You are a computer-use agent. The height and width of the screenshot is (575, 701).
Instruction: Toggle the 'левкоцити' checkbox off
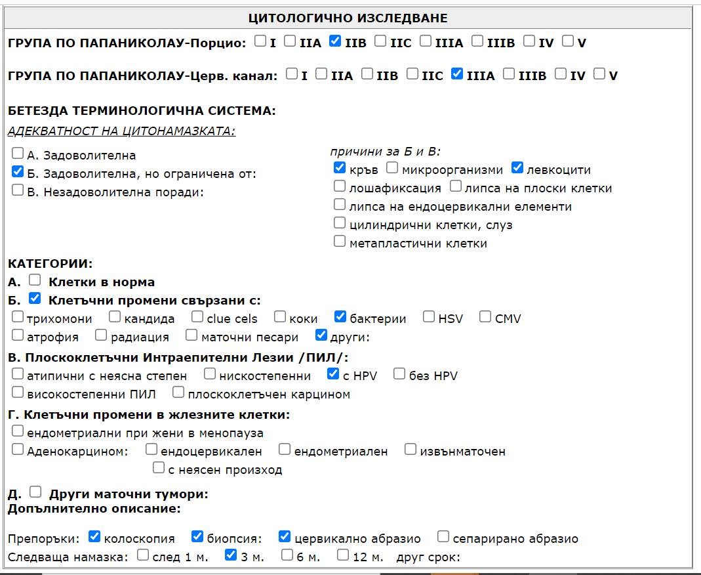tap(517, 168)
